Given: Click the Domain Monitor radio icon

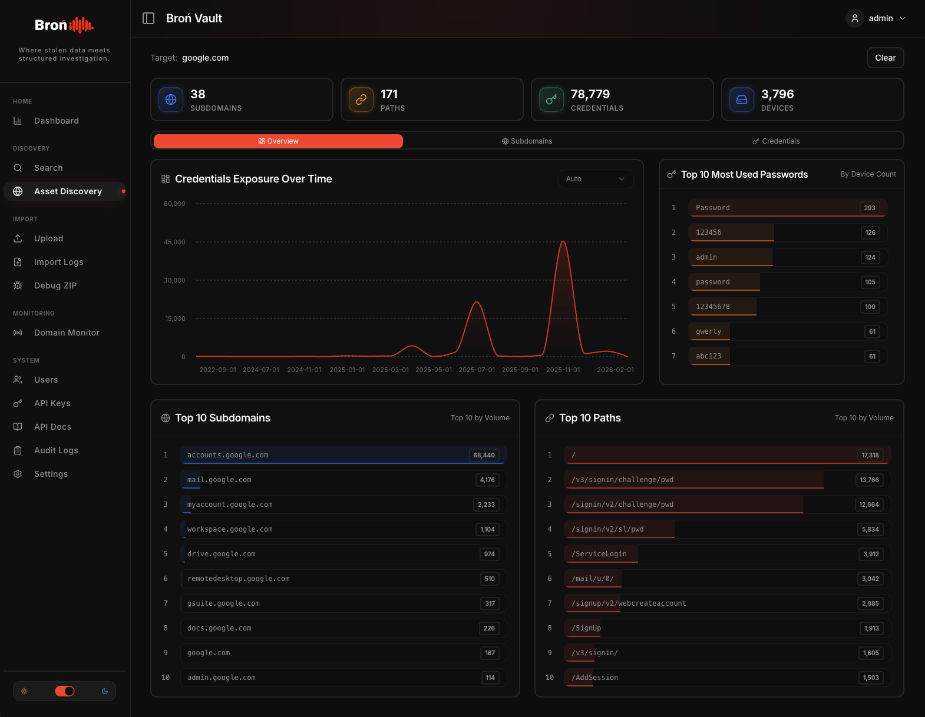Looking at the screenshot, I should point(18,333).
